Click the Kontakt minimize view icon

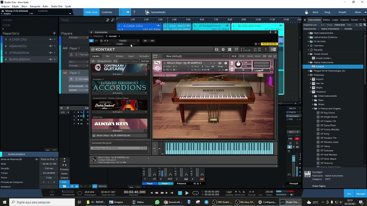pos(236,49)
